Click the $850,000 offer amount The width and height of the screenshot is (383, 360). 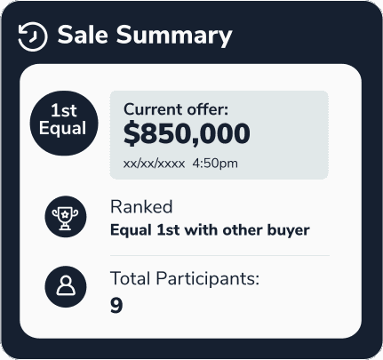(187, 133)
